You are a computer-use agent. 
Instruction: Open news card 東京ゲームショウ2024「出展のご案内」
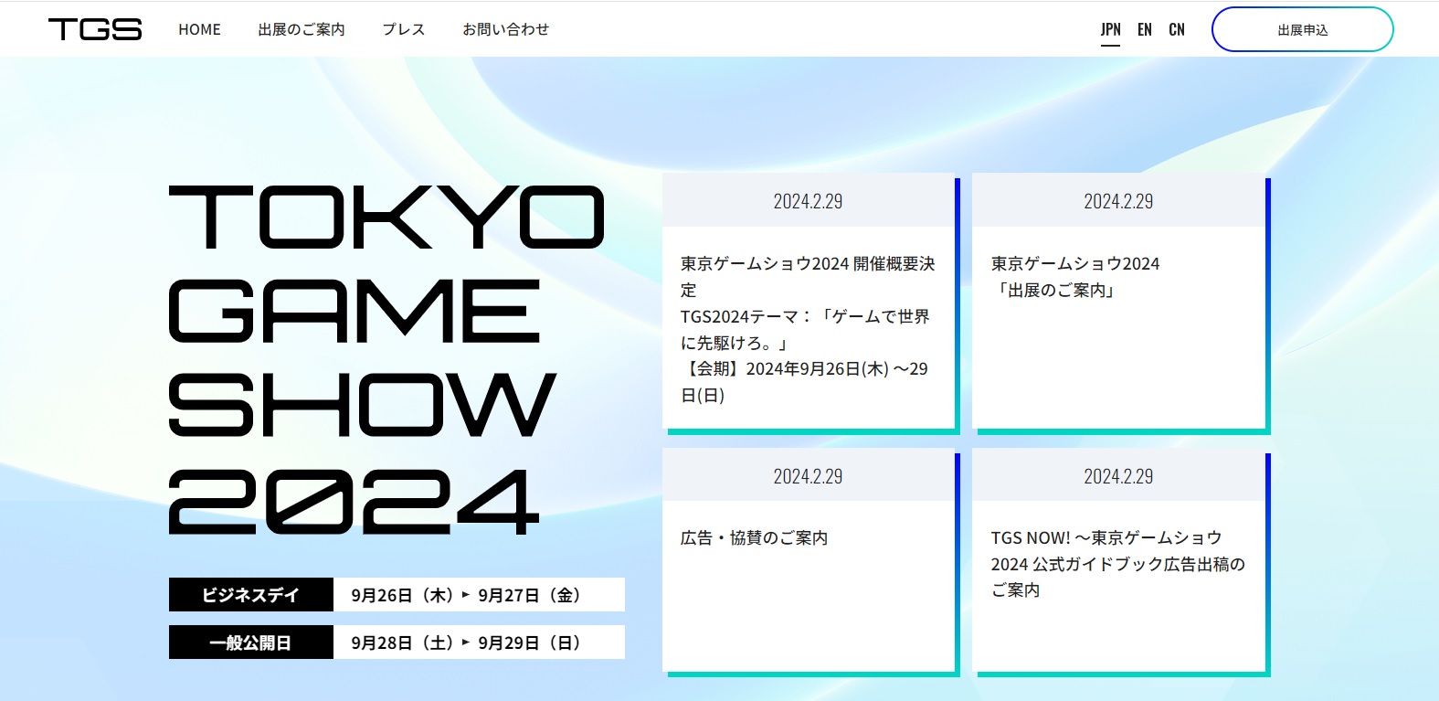tap(1118, 302)
